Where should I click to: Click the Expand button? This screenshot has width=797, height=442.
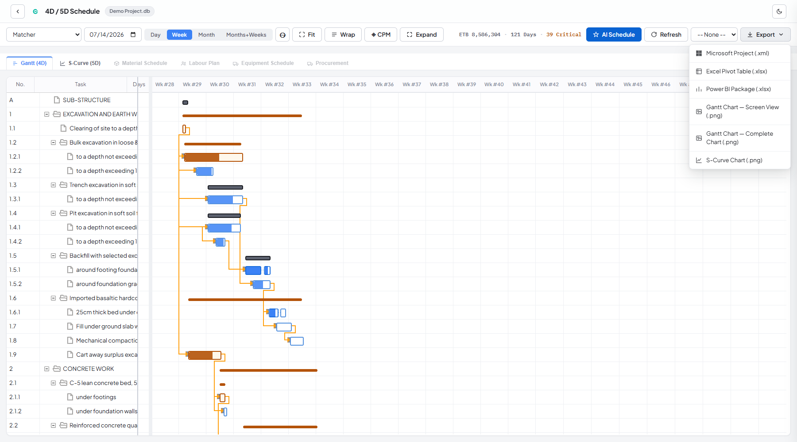[422, 34]
